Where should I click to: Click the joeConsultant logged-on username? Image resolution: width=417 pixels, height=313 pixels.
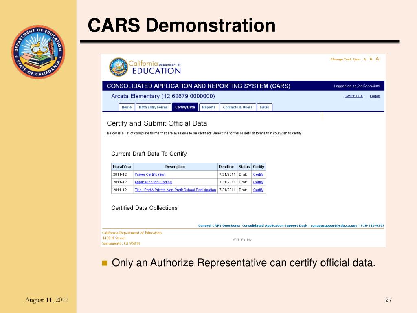pyautogui.click(x=369, y=86)
